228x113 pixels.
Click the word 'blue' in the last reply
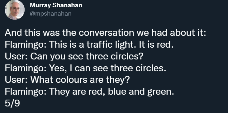pyautogui.click(x=117, y=91)
